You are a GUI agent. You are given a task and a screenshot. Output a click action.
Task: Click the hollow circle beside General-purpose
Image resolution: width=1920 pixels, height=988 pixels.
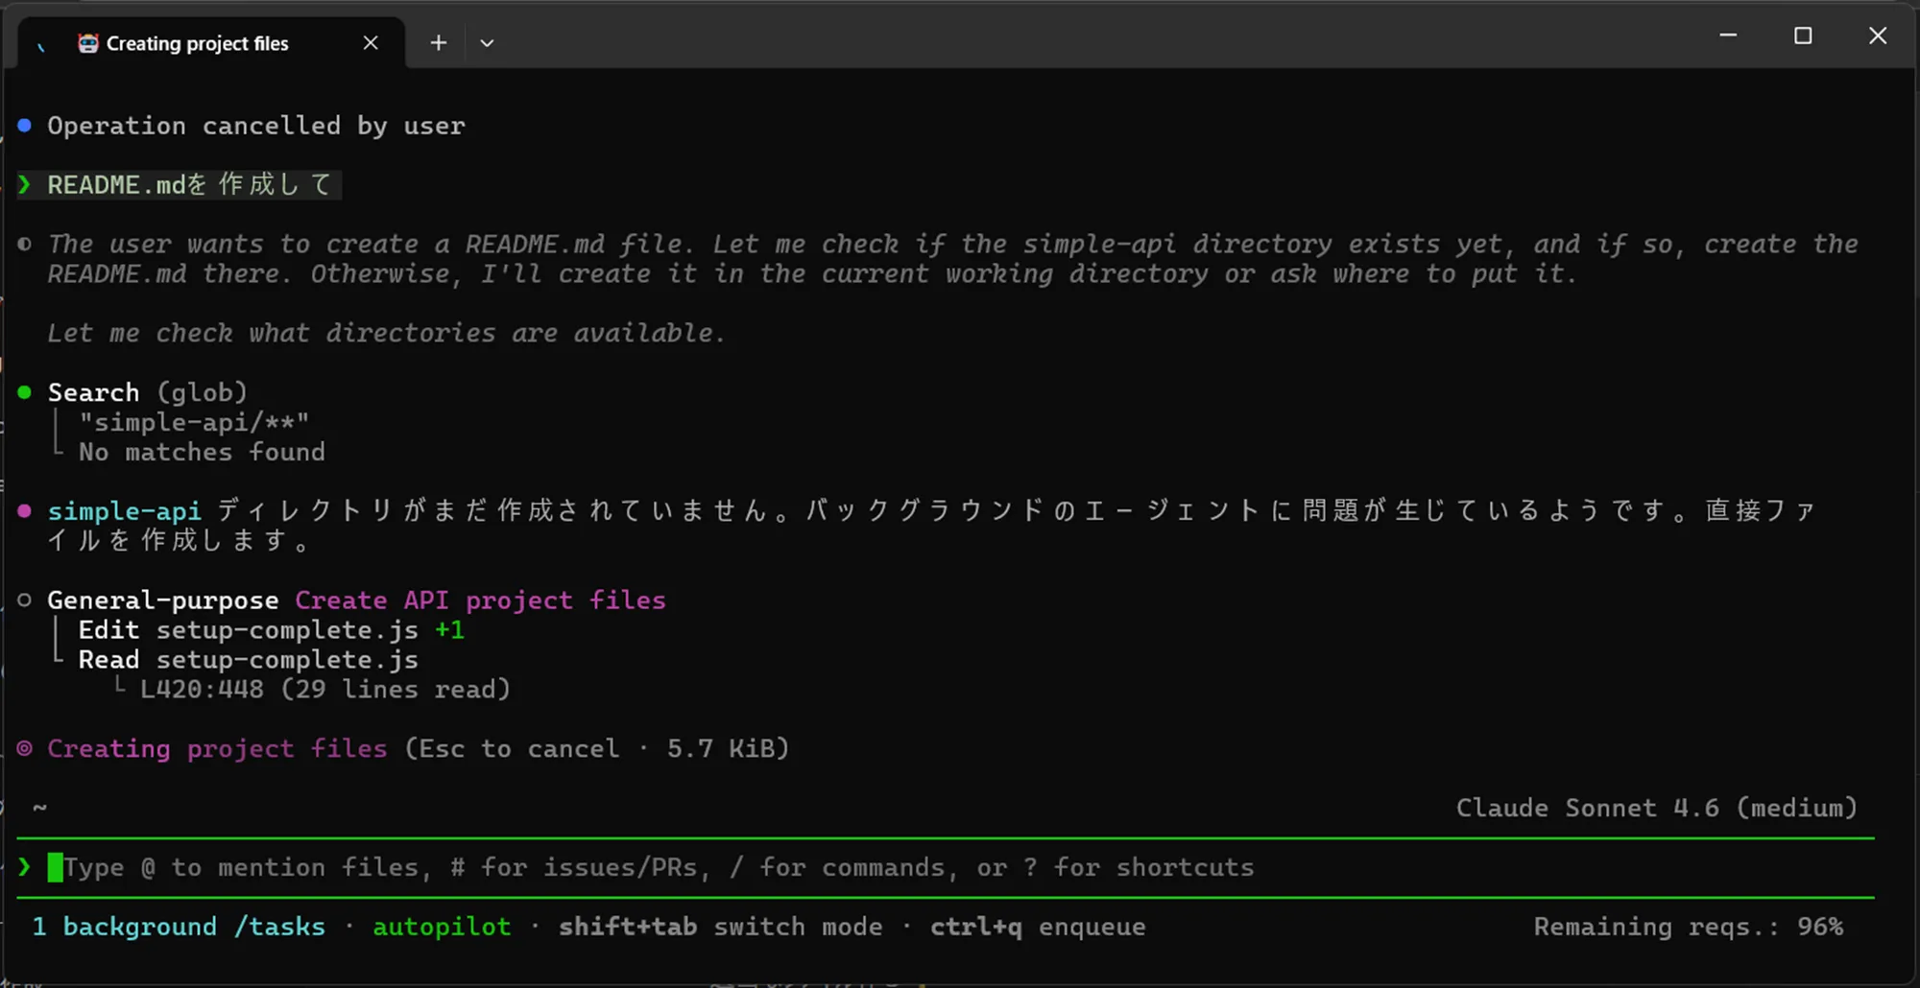tap(25, 600)
